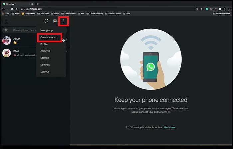233x149 pixels.
Task: Open the Online Shopping bookmarks folder
Action: (95, 14)
